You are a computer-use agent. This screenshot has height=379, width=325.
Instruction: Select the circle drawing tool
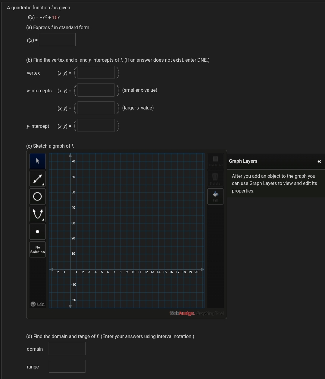click(38, 196)
